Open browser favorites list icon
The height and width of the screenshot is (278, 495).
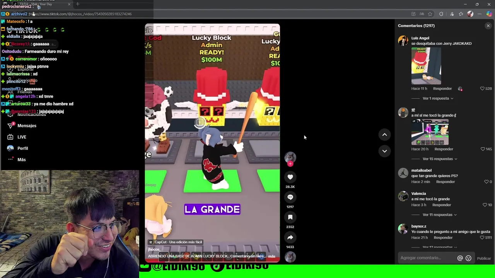461,14
